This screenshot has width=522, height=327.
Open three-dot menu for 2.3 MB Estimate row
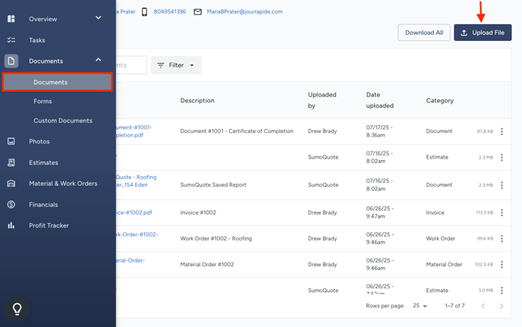tap(502, 158)
